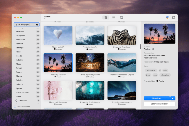Open the Emotions collection
The image size is (189, 126).
point(22,101)
